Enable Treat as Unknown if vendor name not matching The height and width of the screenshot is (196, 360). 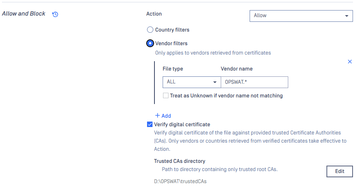coord(165,95)
